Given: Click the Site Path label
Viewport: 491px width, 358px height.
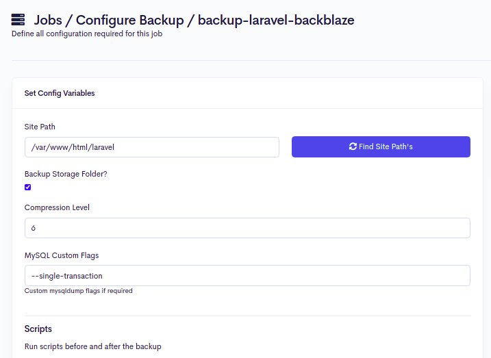Looking at the screenshot, I should 40,127.
